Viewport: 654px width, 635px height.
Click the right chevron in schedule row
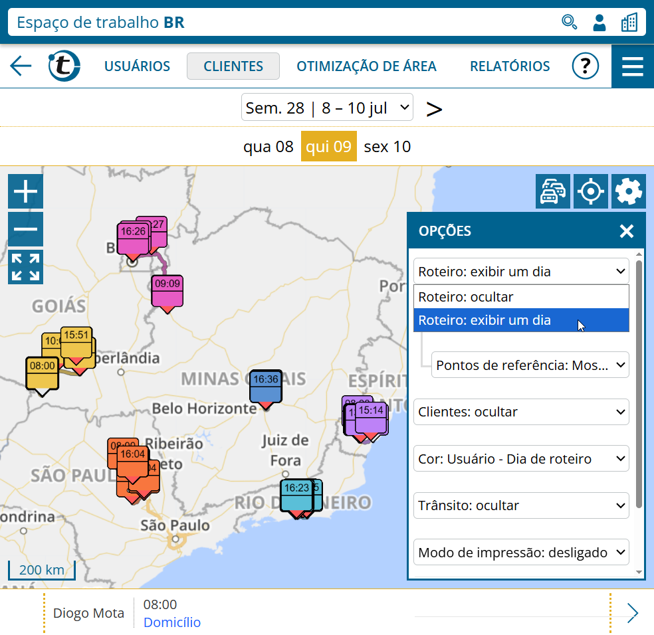(633, 613)
